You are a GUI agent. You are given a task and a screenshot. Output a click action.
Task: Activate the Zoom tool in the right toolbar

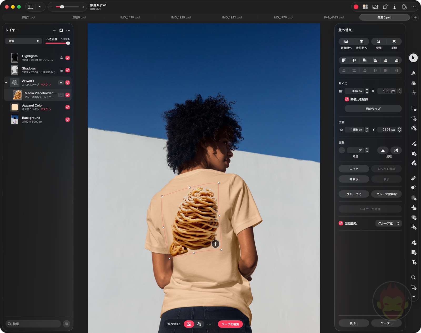pos(413,277)
